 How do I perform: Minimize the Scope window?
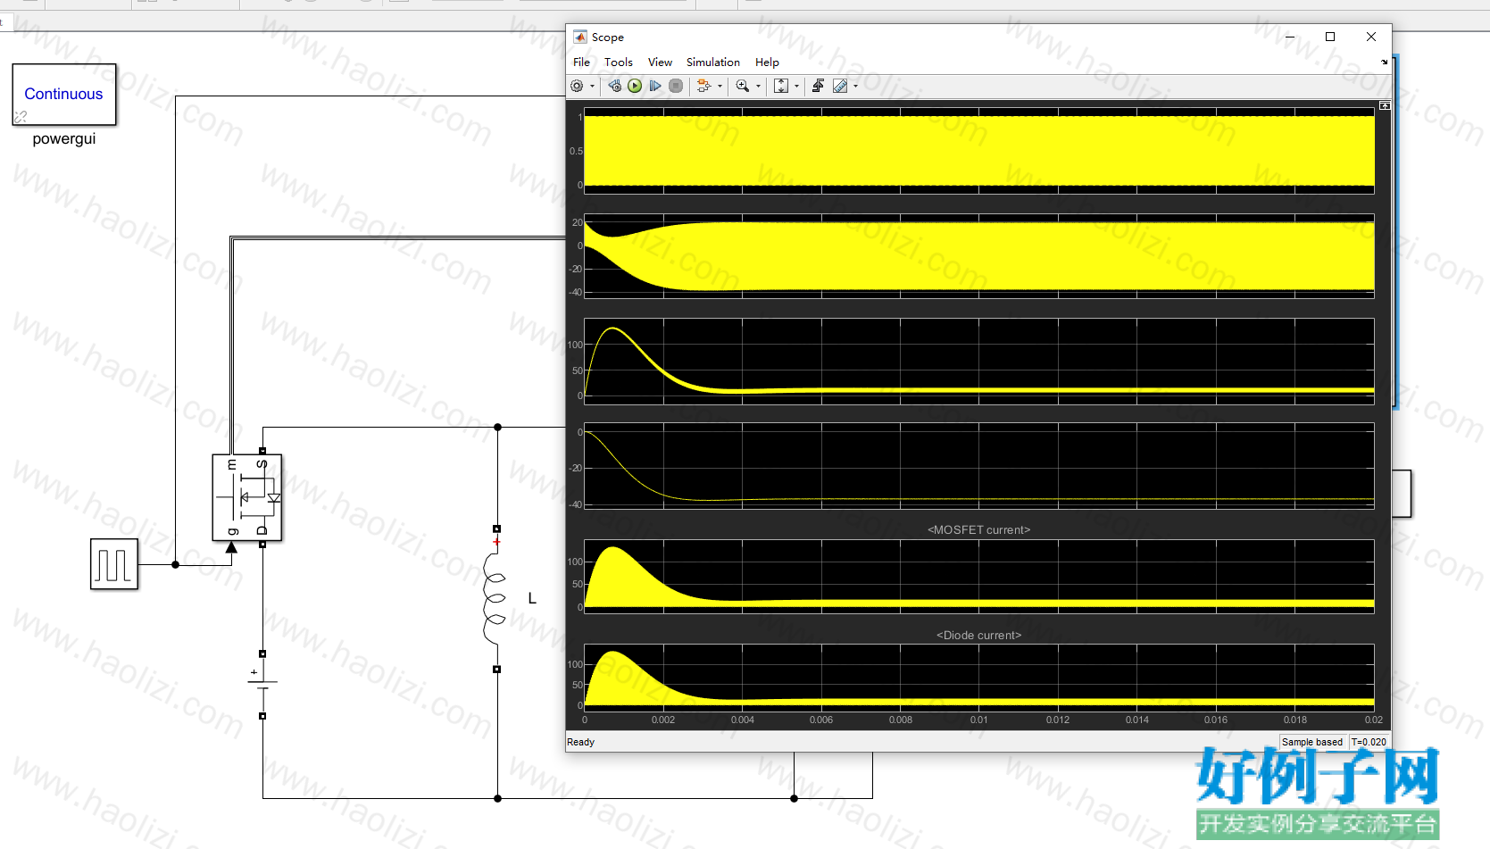click(1289, 37)
